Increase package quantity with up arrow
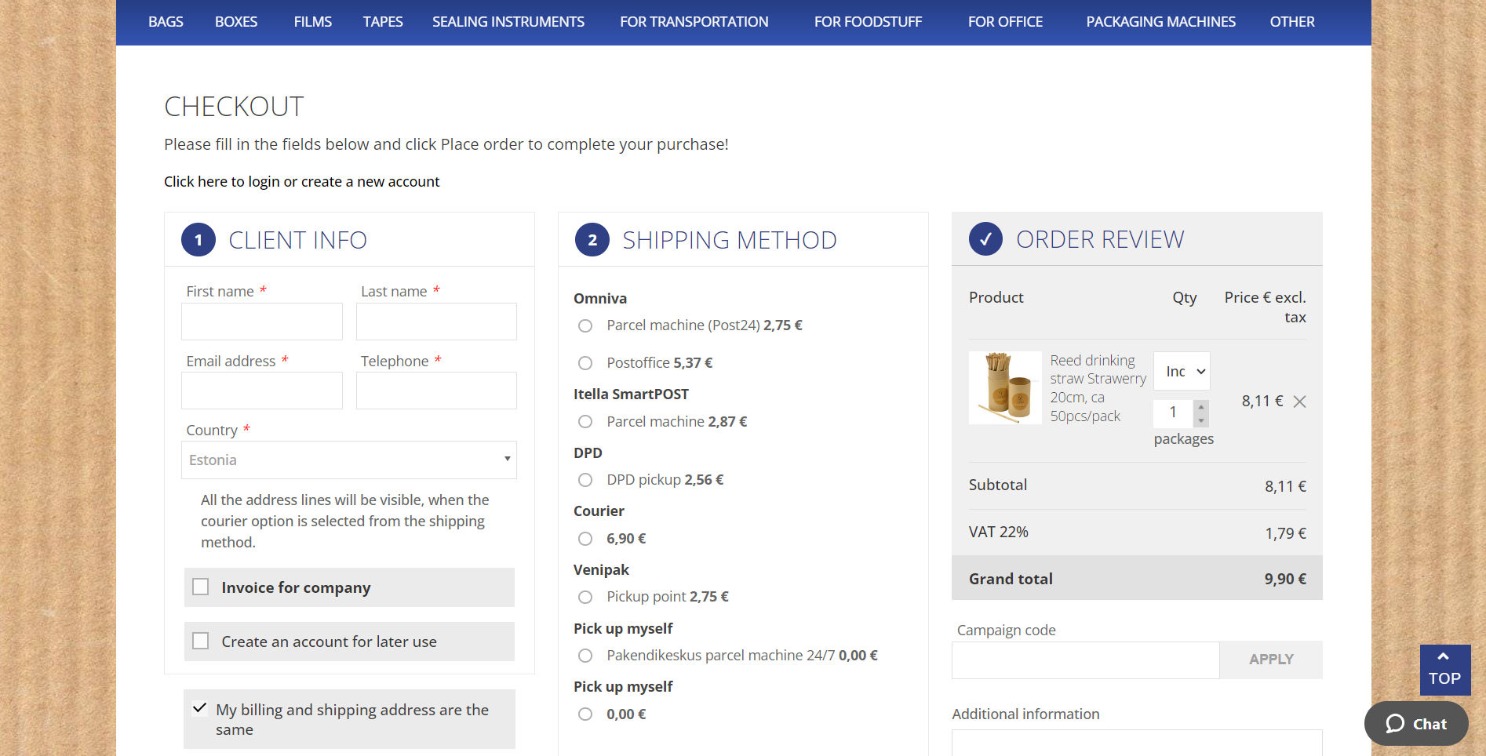 tap(1201, 406)
